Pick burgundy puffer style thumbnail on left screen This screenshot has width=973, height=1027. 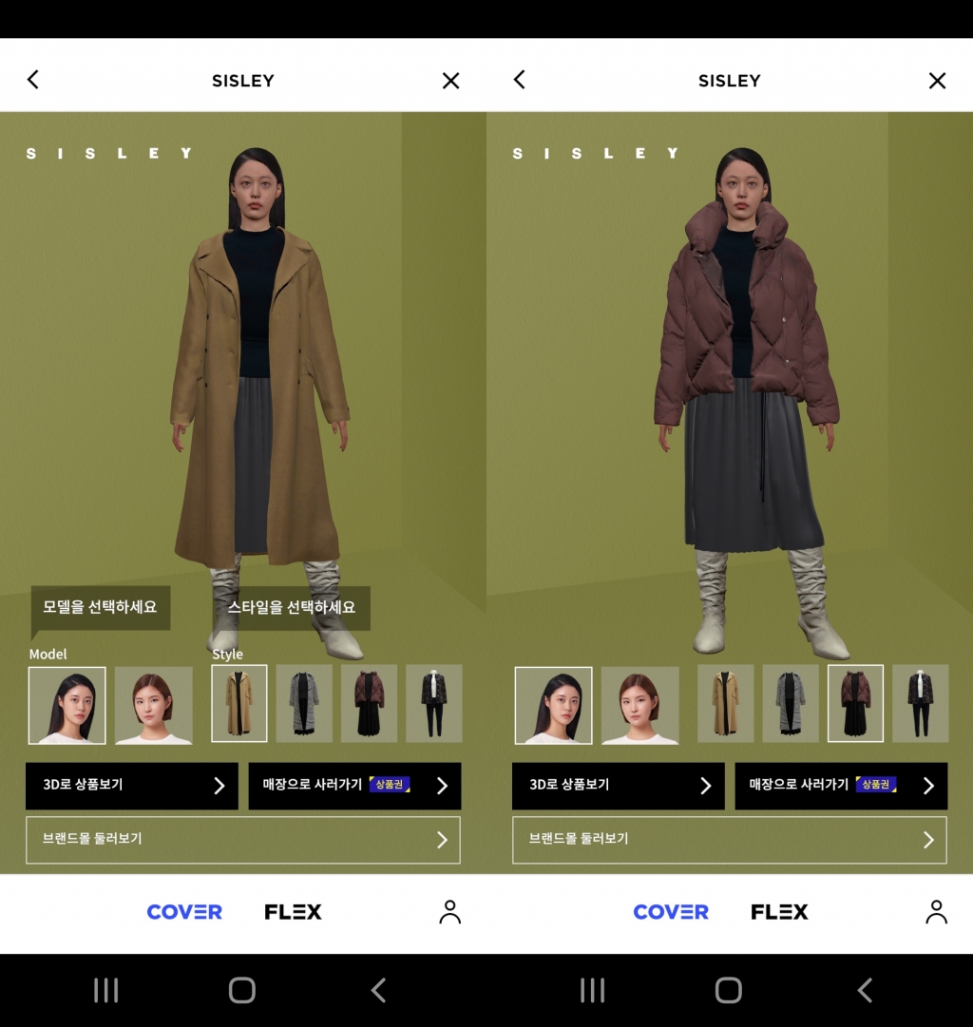click(x=369, y=703)
